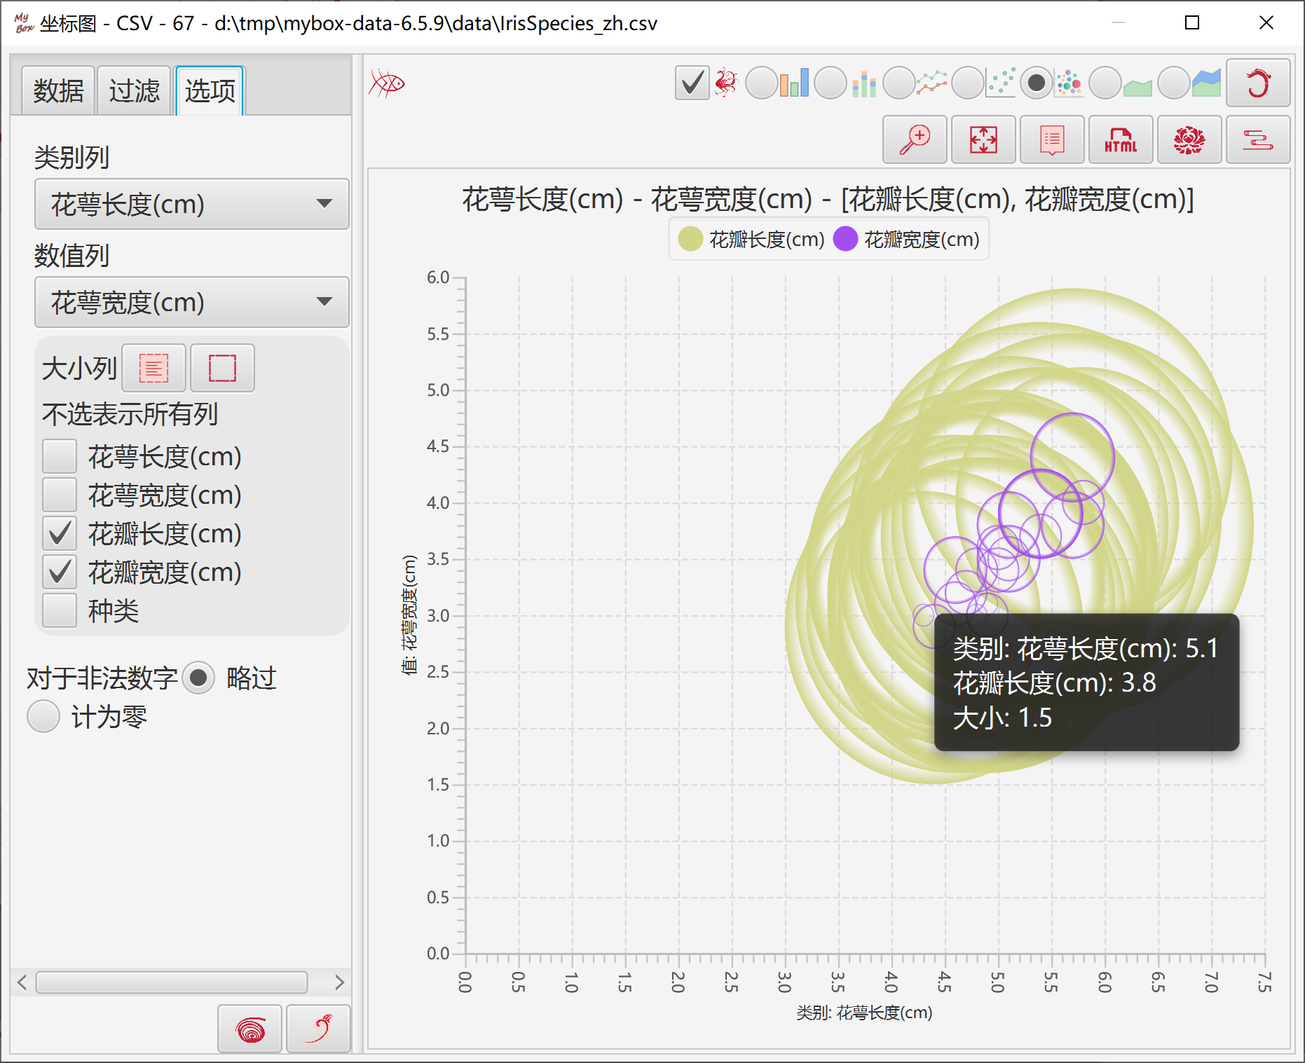Click the data list button above chart

click(1052, 139)
